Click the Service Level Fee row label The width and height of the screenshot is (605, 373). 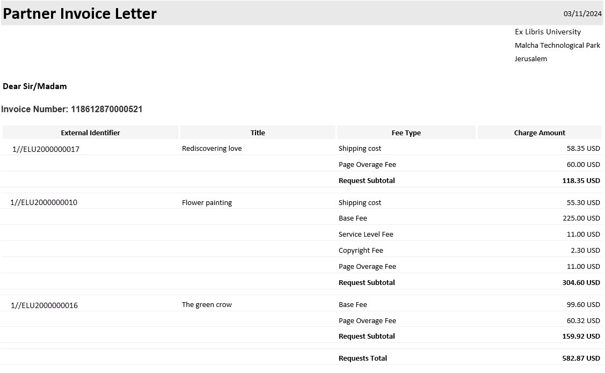pos(366,234)
